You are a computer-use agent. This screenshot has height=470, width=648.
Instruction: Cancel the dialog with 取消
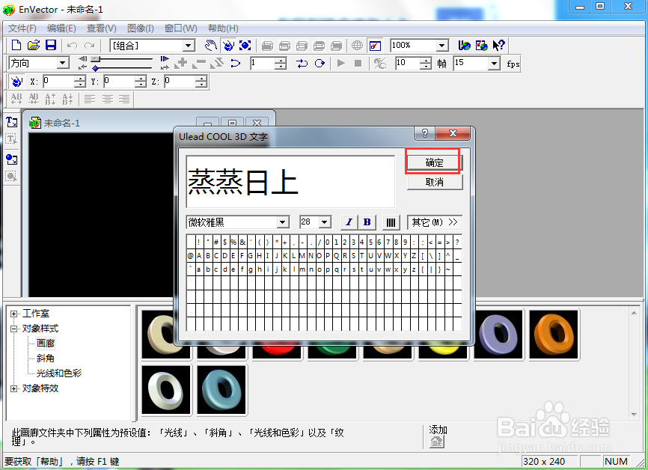coord(434,182)
